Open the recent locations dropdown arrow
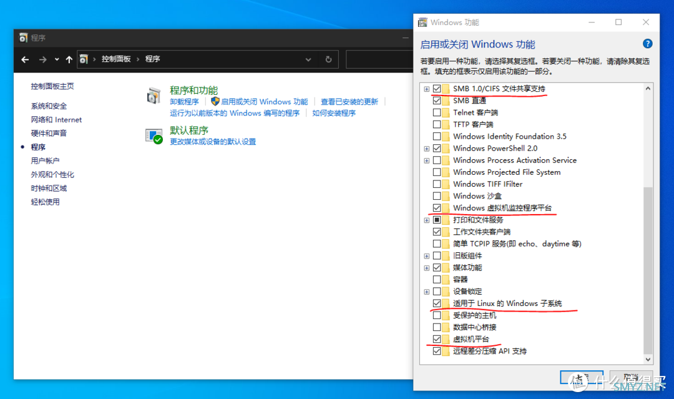 point(57,59)
